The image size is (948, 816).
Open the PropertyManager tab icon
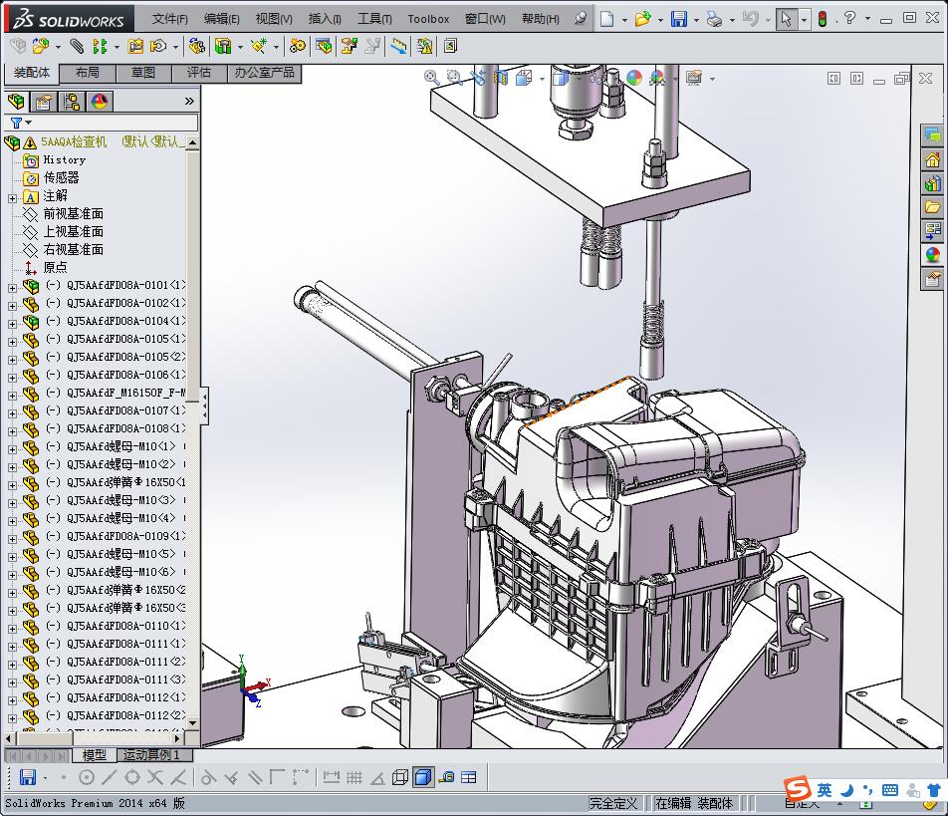coord(44,102)
